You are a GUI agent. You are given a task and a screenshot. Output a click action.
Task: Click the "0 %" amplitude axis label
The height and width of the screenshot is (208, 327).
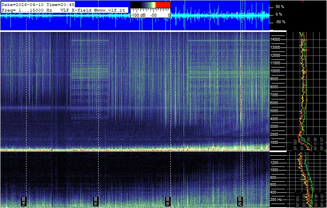pos(279,14)
